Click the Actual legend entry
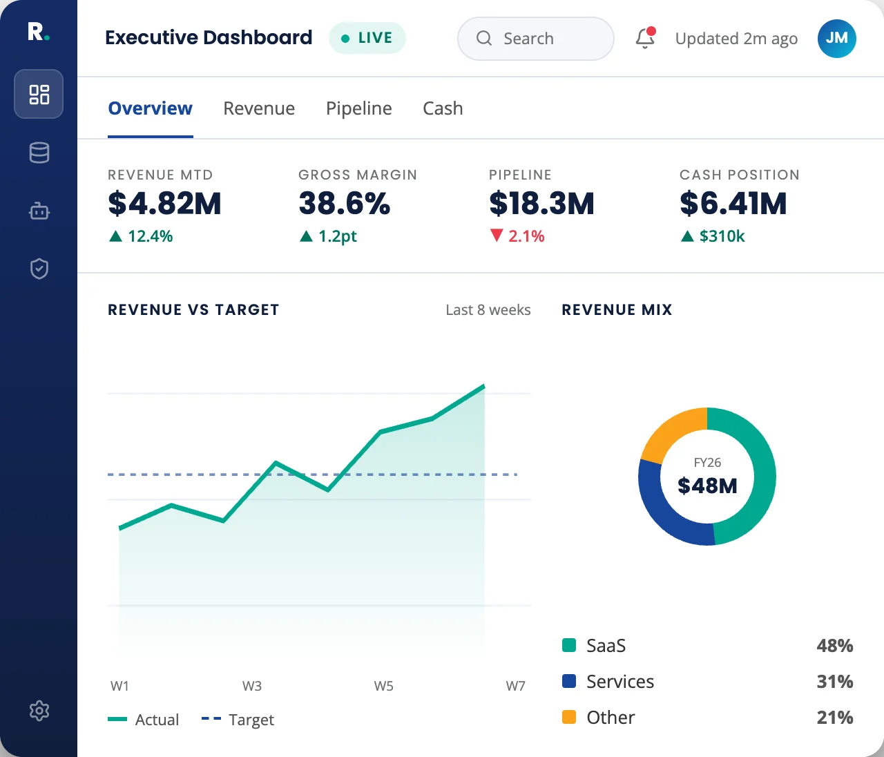Image resolution: width=884 pixels, height=757 pixels. [x=144, y=720]
